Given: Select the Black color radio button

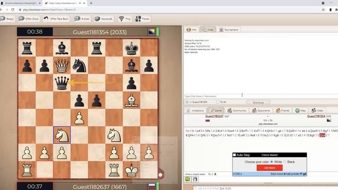Looking at the screenshot, I should coord(285,162).
